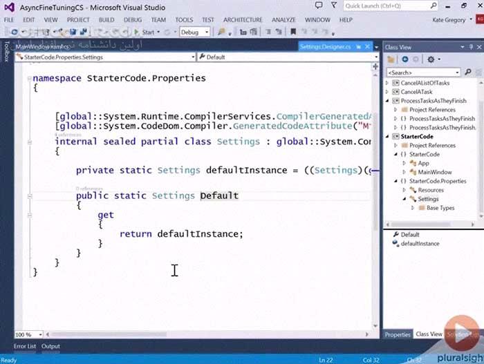Open the BUILD menu

[x=106, y=20]
